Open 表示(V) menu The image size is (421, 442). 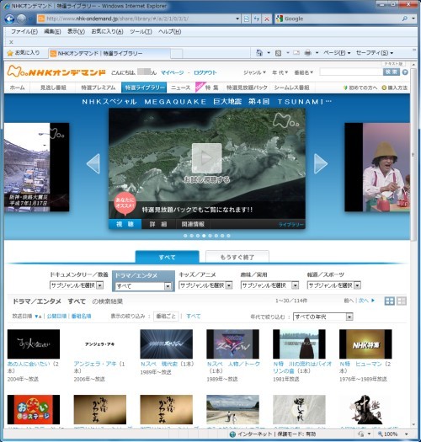76,32
